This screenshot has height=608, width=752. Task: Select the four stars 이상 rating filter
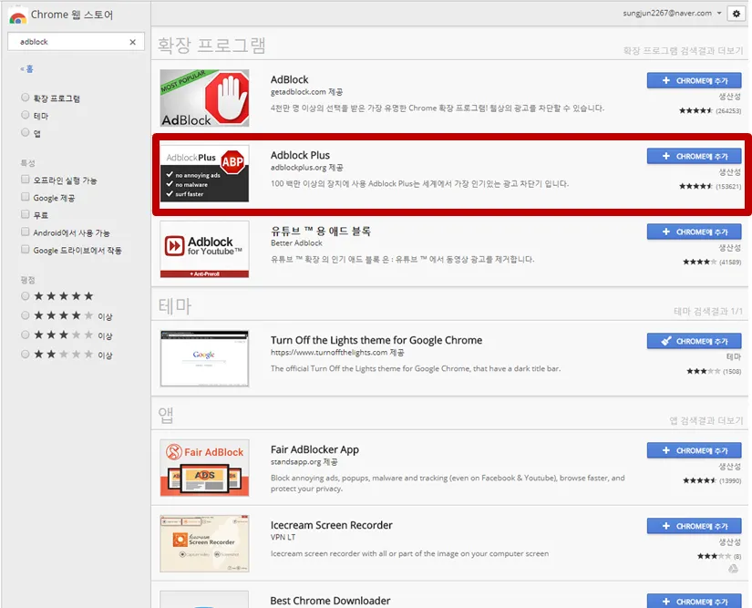coord(25,315)
